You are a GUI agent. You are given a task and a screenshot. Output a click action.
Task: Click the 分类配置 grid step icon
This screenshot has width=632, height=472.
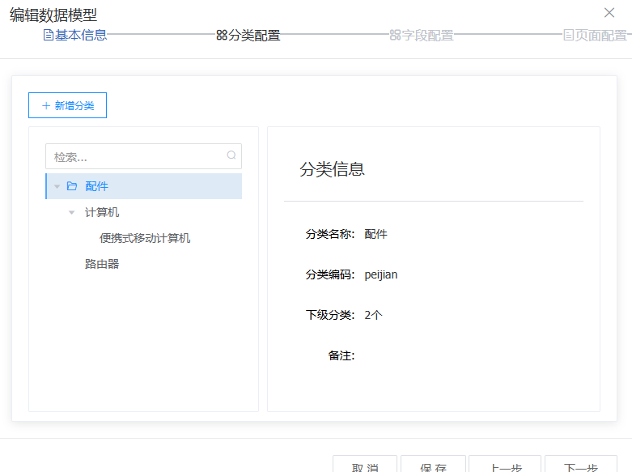tap(222, 36)
